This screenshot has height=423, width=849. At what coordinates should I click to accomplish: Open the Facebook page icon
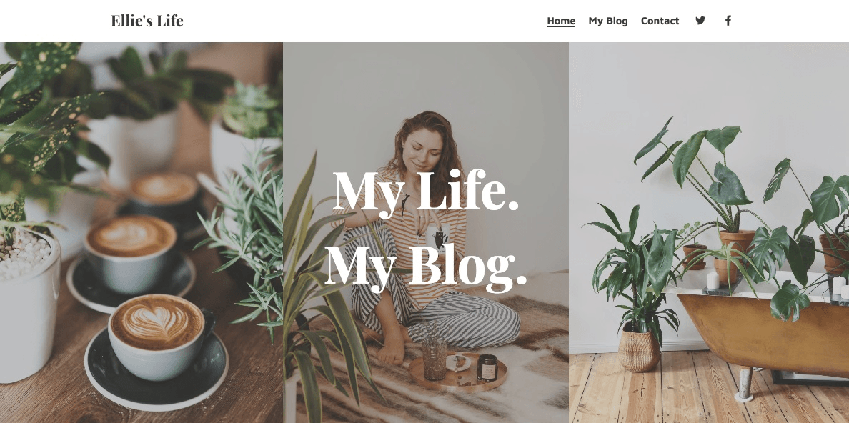[728, 21]
